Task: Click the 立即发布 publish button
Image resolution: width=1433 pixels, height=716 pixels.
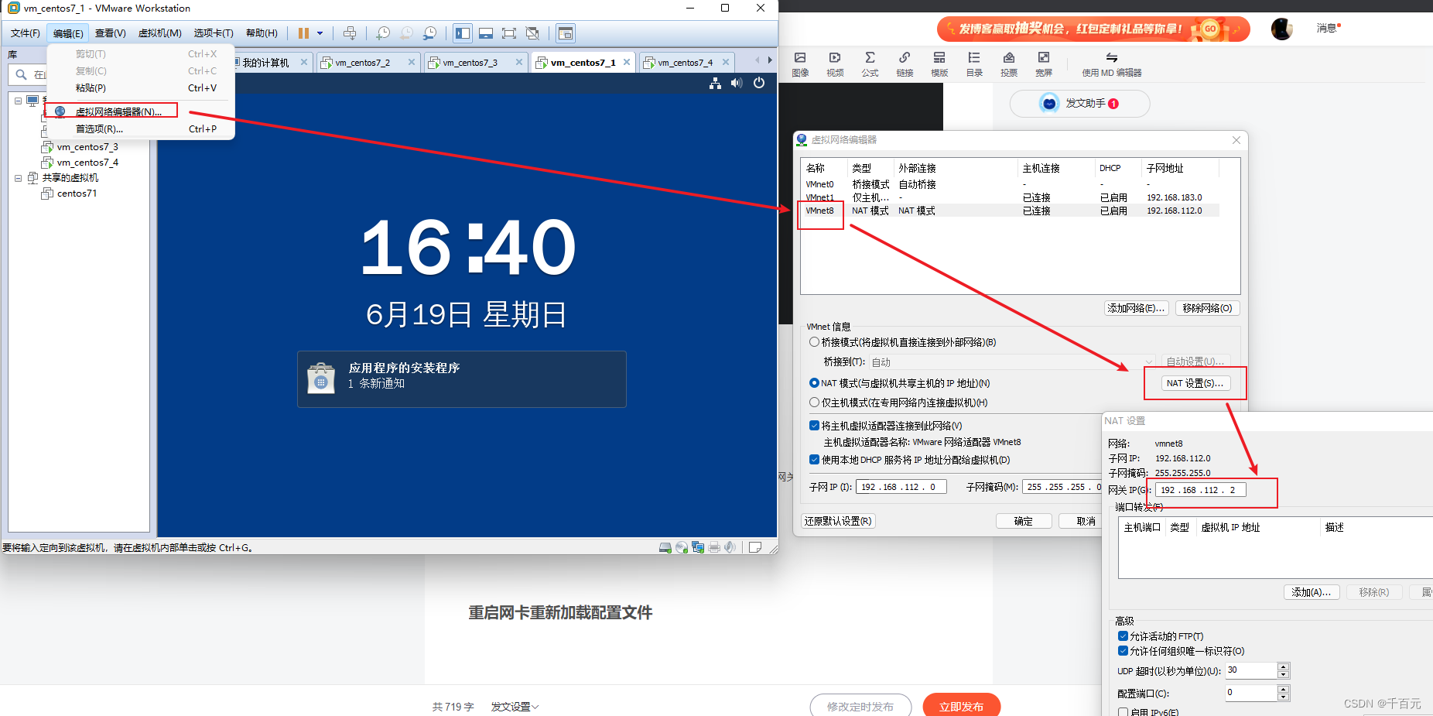Action: [961, 705]
